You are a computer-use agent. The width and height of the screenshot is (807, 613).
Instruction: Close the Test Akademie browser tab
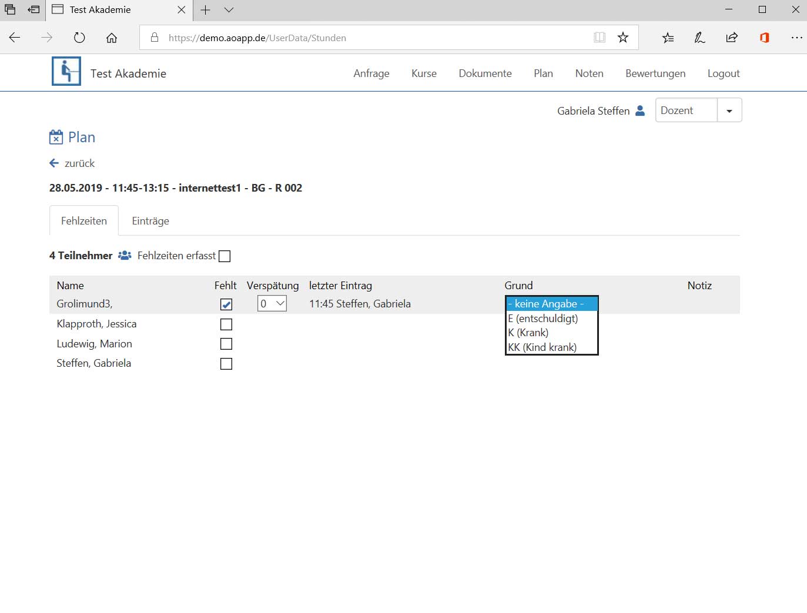click(182, 10)
